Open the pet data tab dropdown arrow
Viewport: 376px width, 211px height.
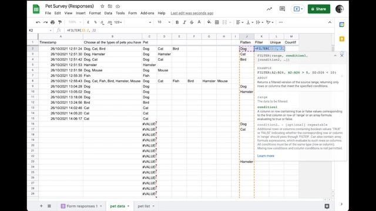point(128,206)
